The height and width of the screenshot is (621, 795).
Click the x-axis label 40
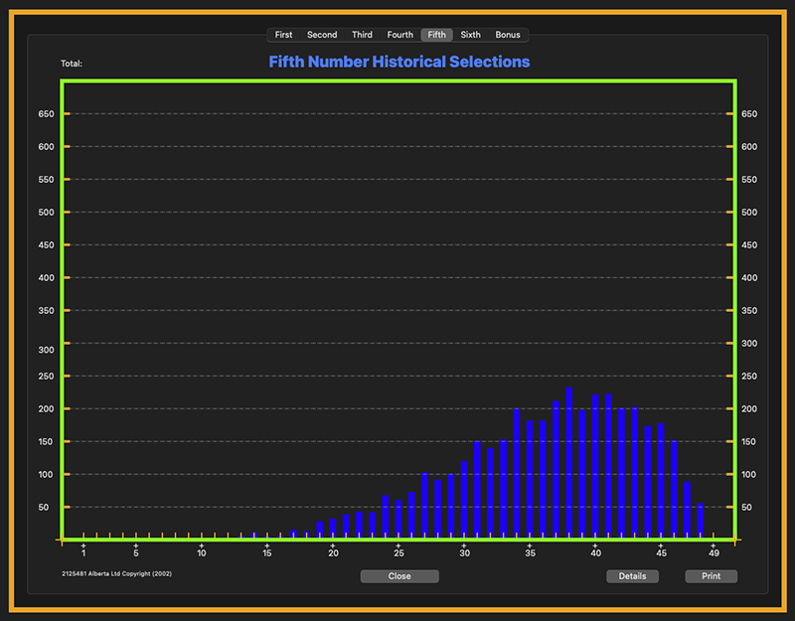595,553
